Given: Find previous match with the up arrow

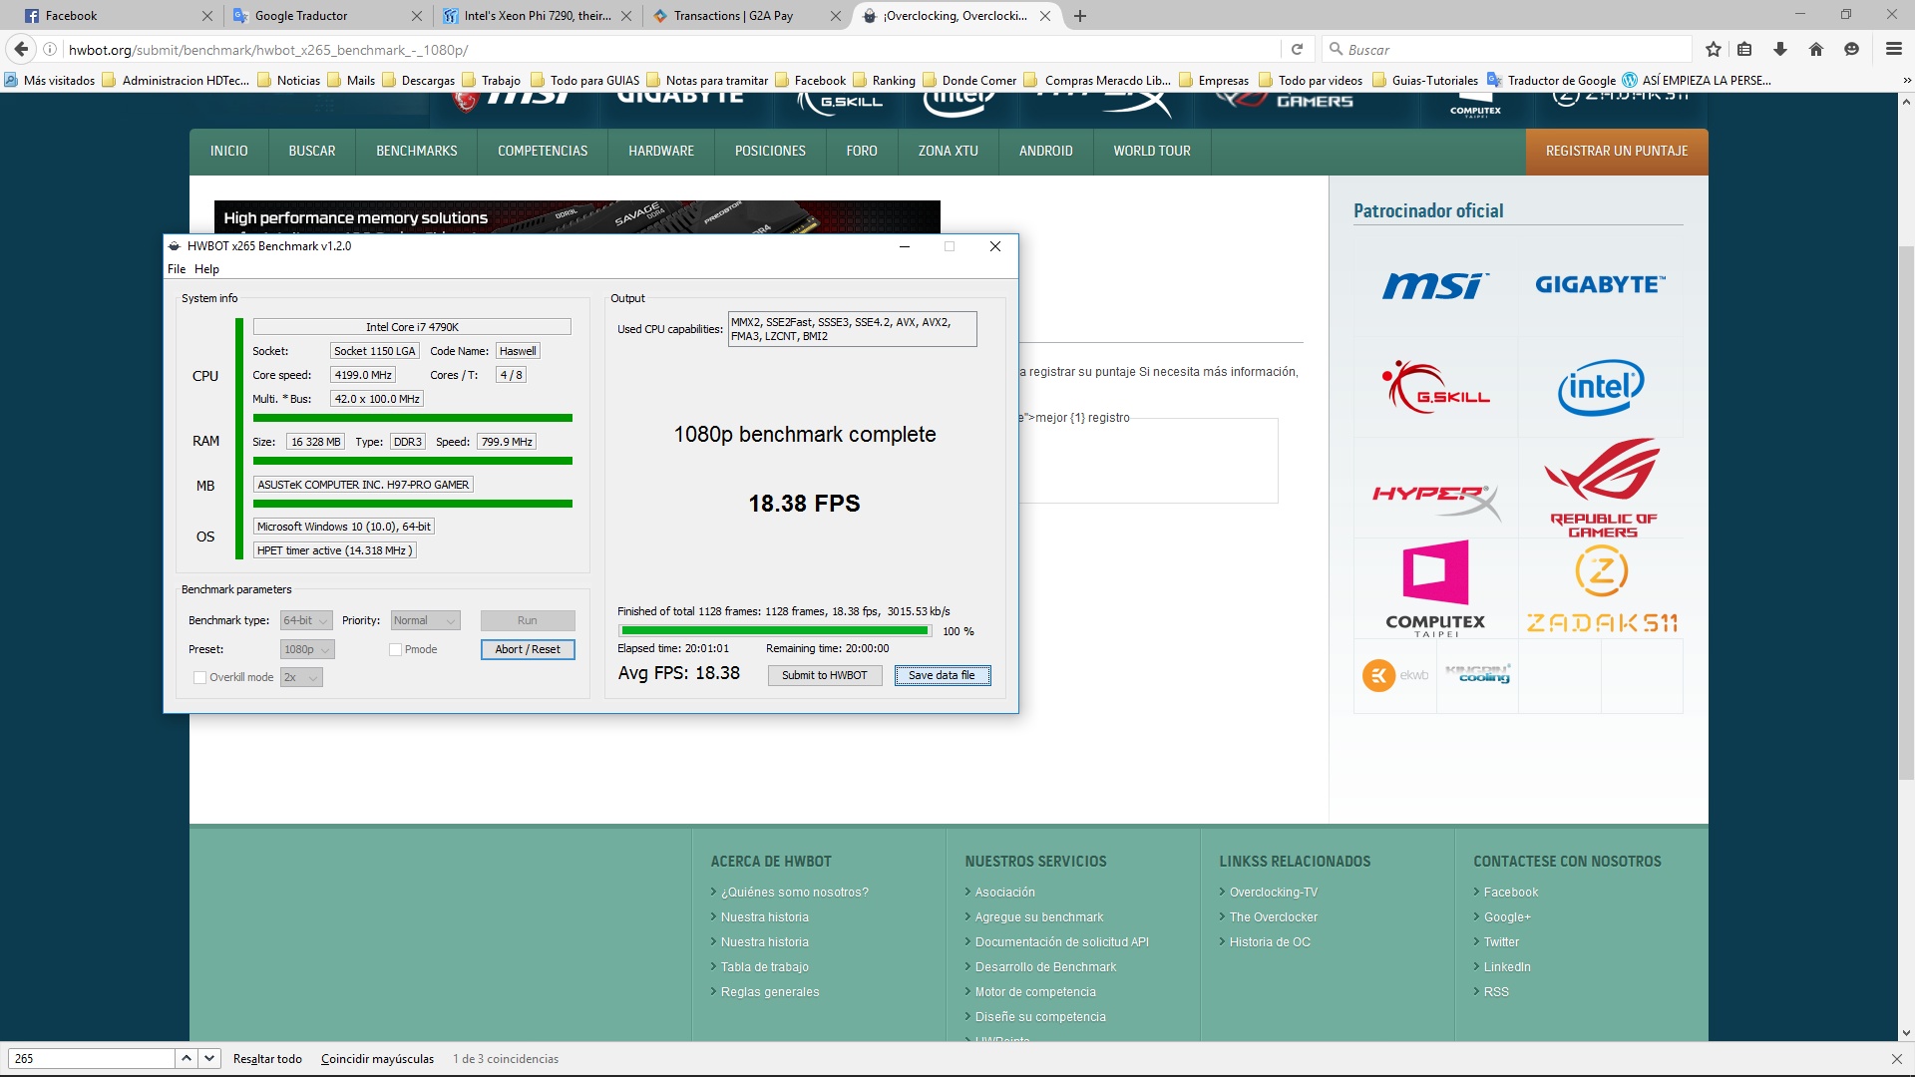Looking at the screenshot, I should 187,1059.
